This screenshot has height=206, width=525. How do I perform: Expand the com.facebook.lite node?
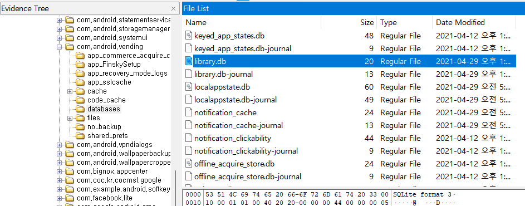click(x=60, y=198)
